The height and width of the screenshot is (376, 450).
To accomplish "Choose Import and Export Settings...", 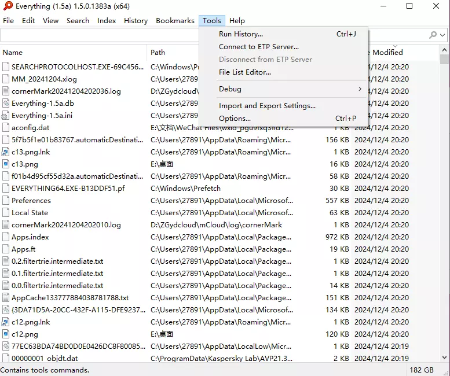I will tap(283, 106).
